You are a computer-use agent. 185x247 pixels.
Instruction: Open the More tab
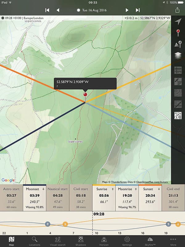[x=173, y=241]
